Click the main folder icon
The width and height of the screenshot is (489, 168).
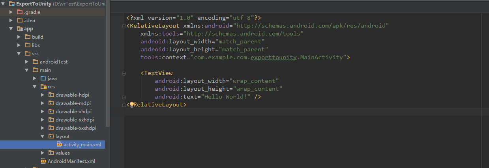(36, 70)
